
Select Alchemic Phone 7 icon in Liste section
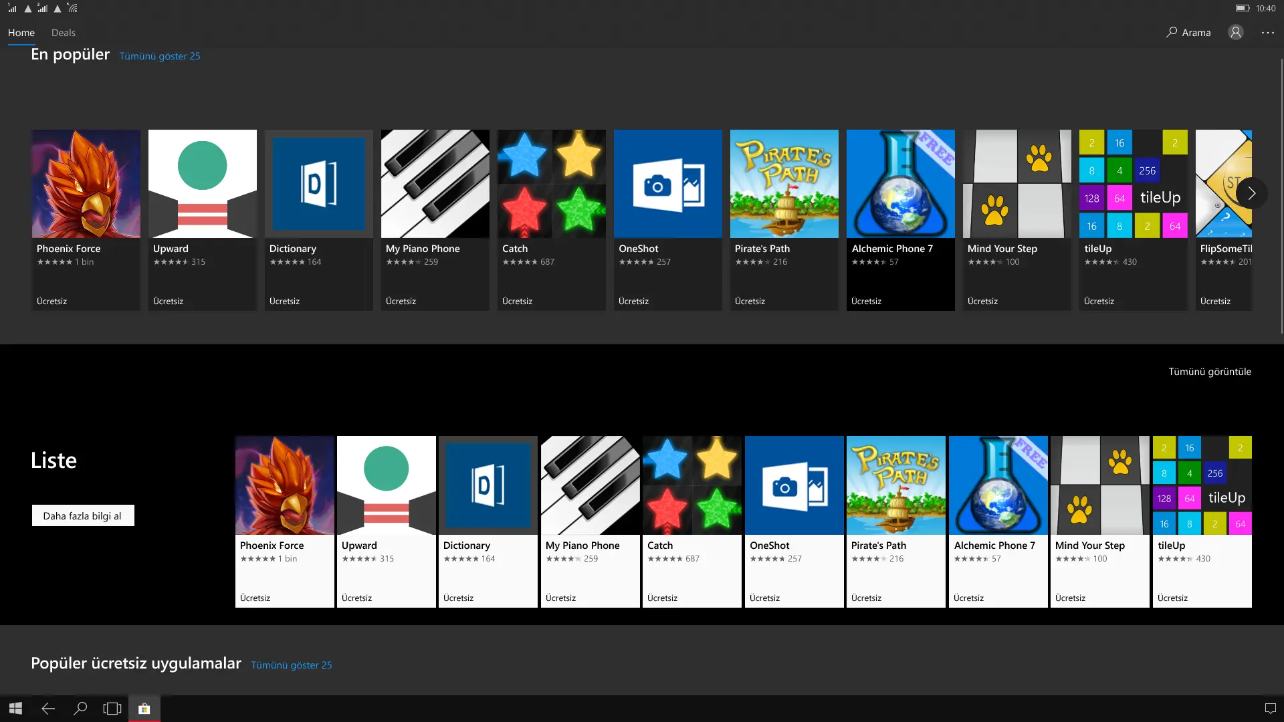click(998, 485)
